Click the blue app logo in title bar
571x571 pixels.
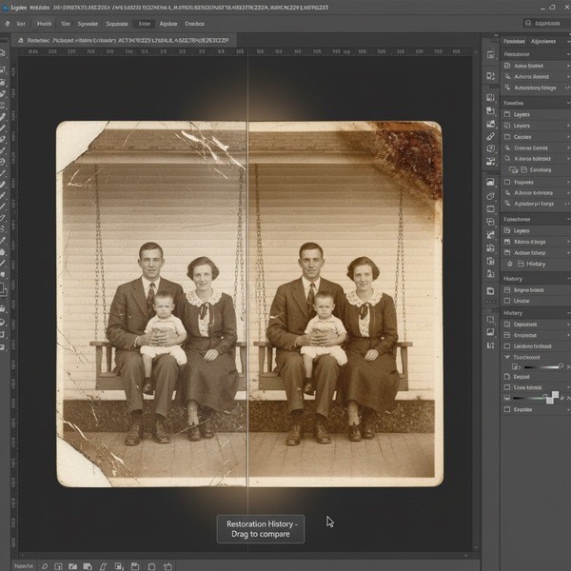[x=6, y=8]
